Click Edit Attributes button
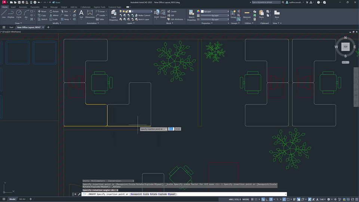The height and width of the screenshot is (202, 359). (x=175, y=19)
